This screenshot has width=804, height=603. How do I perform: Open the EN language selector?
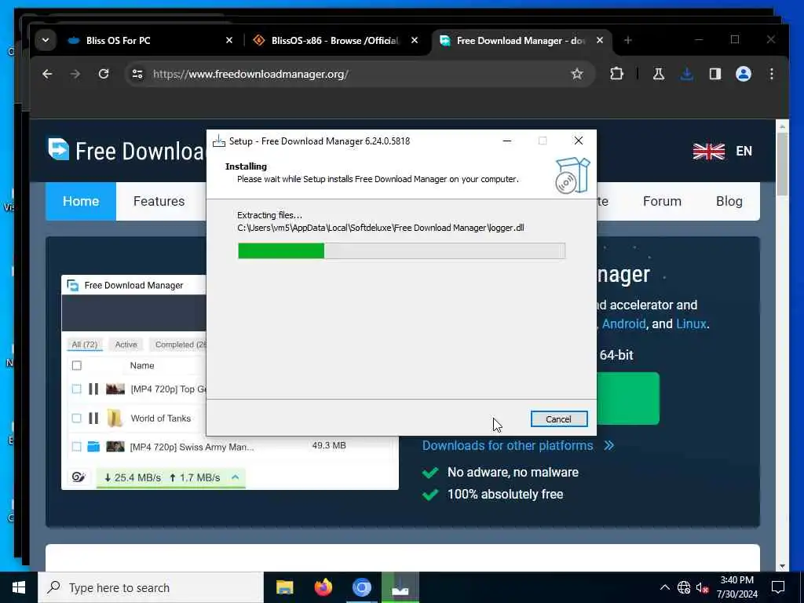[744, 152]
